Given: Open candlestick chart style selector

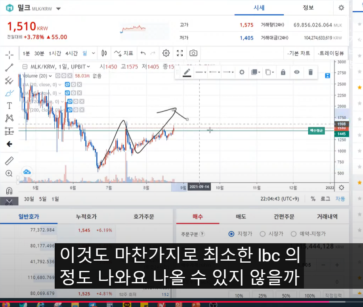Looking at the screenshot, I should pos(104,53).
